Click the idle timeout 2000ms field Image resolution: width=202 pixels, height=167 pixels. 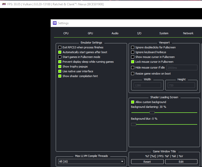point(182,68)
